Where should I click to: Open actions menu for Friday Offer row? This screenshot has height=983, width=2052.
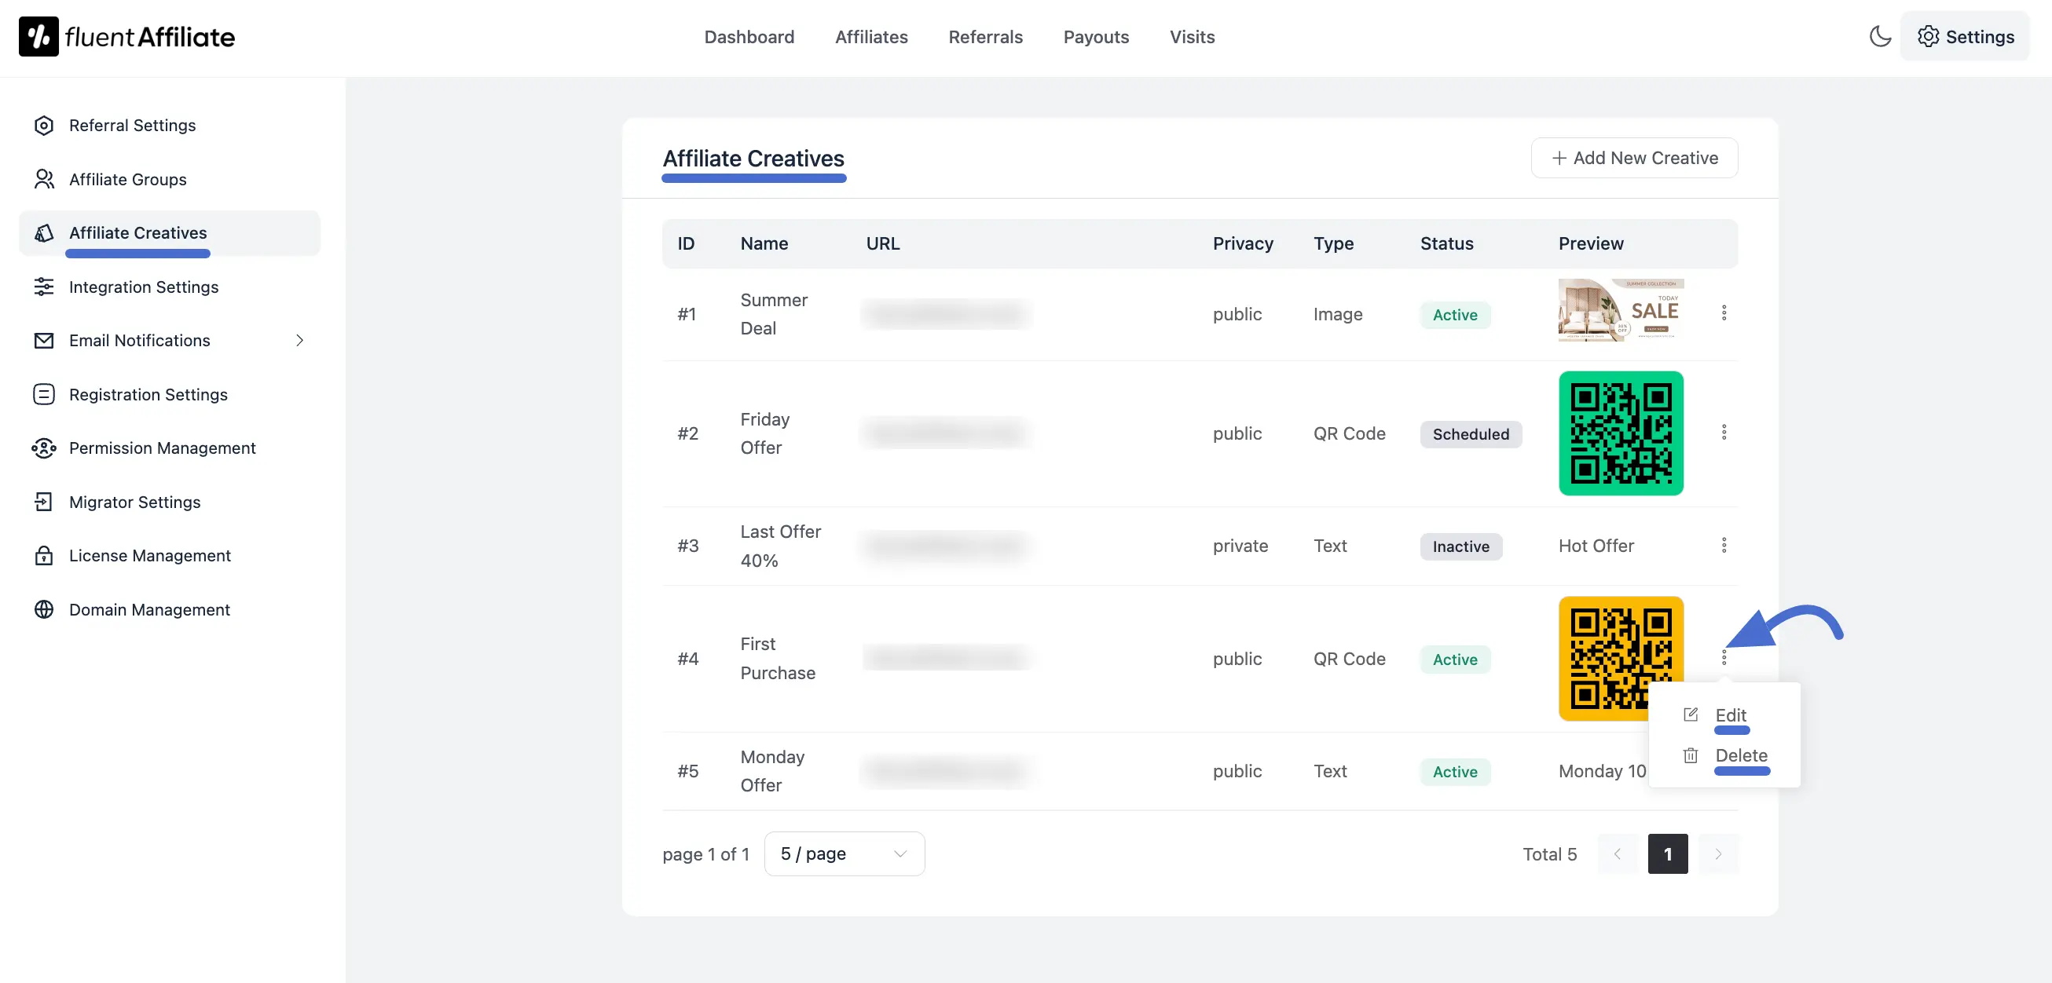pos(1724,432)
